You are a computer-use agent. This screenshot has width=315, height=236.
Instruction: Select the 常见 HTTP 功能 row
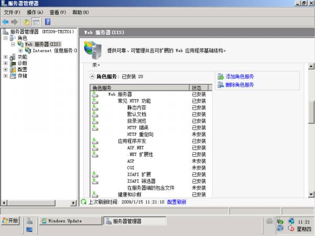point(151,101)
